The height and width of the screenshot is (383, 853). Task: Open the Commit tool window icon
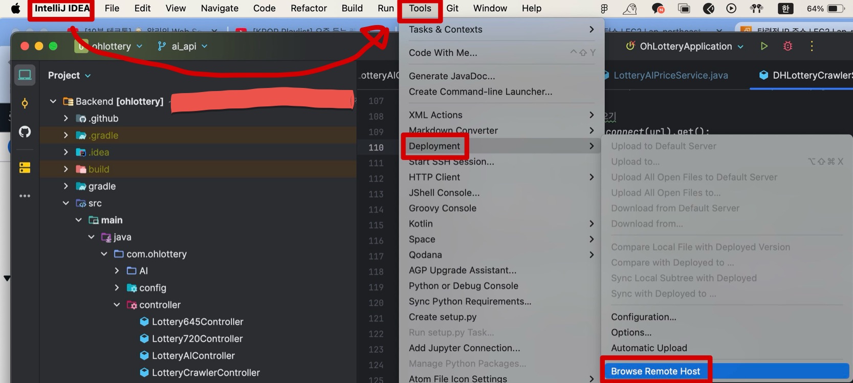pos(25,104)
